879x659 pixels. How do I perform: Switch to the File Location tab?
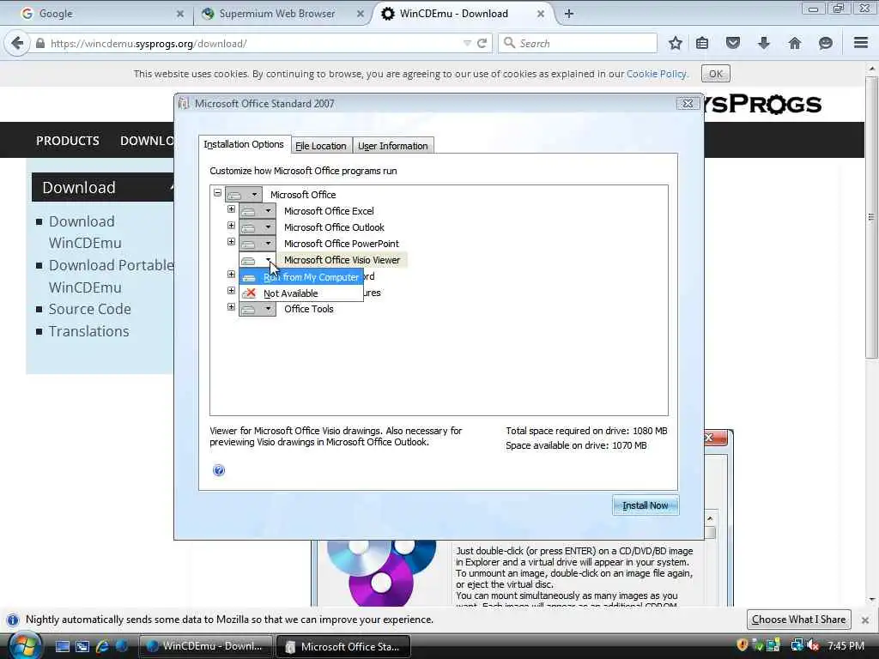pos(321,146)
